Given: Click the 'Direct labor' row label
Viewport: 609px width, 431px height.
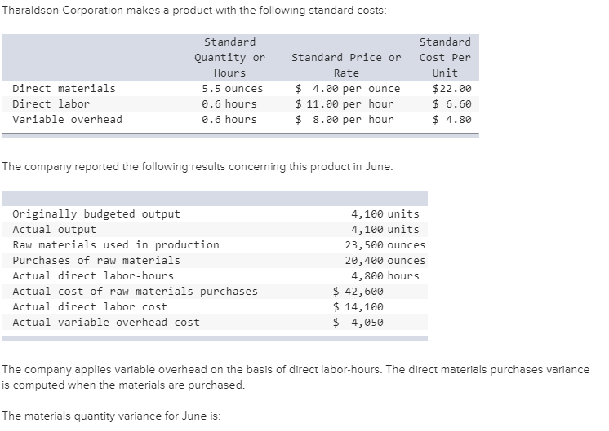Looking at the screenshot, I should pyautogui.click(x=51, y=103).
